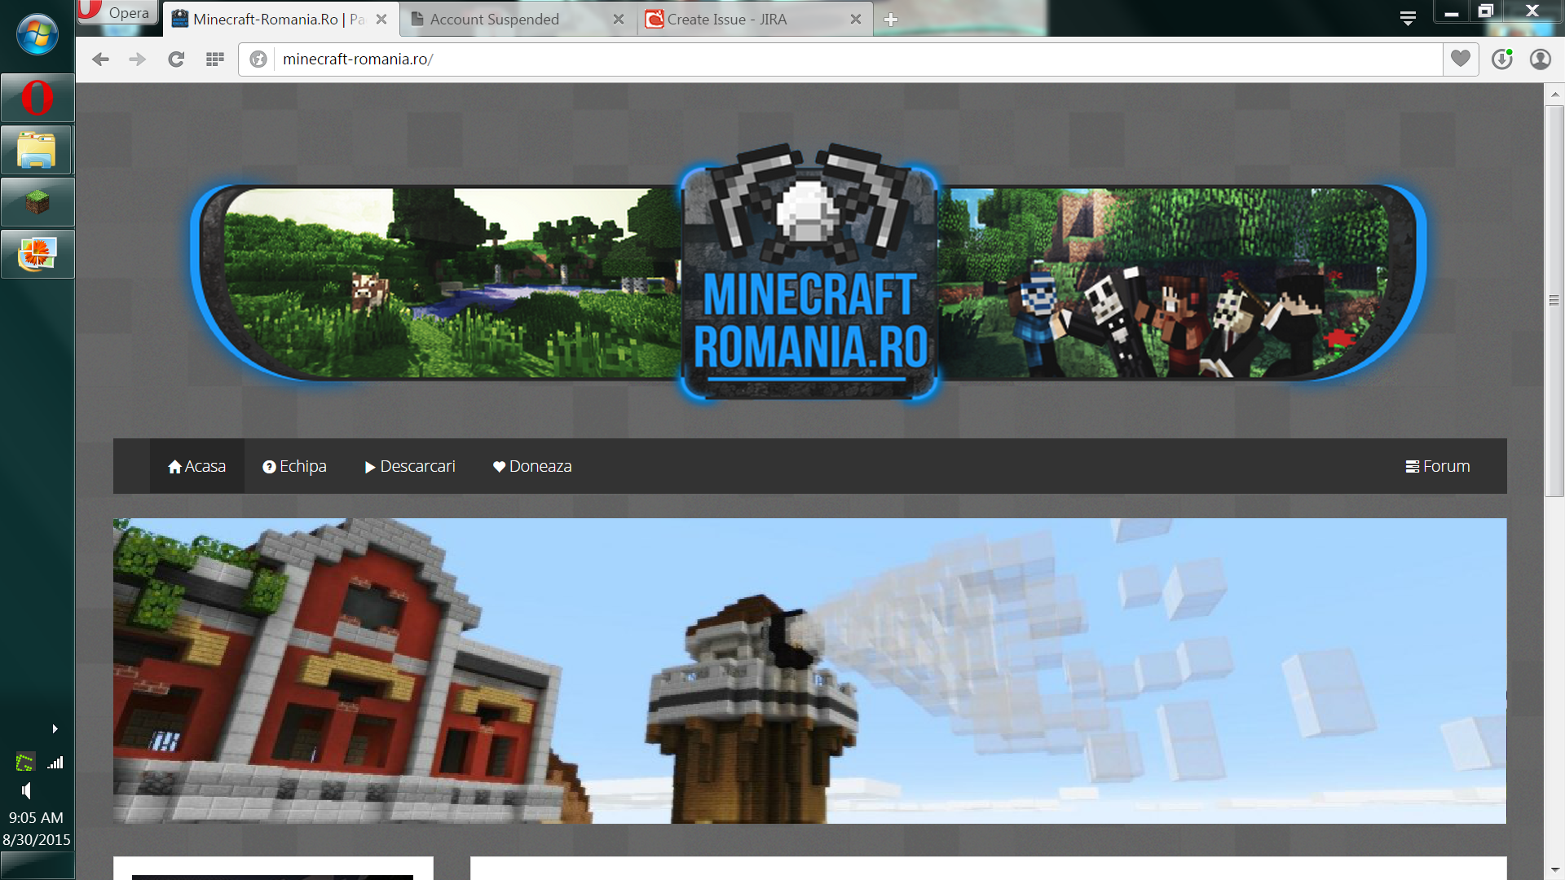Image resolution: width=1565 pixels, height=880 pixels.
Task: Go back using the back arrow
Action: coord(100,59)
